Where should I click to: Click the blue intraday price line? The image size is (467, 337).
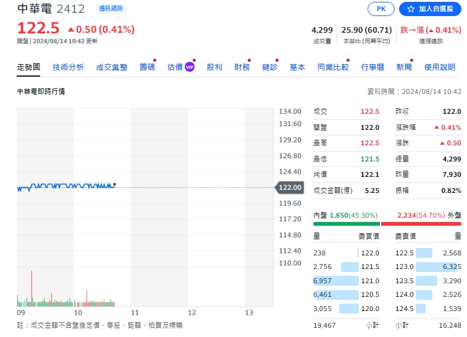tap(66, 186)
